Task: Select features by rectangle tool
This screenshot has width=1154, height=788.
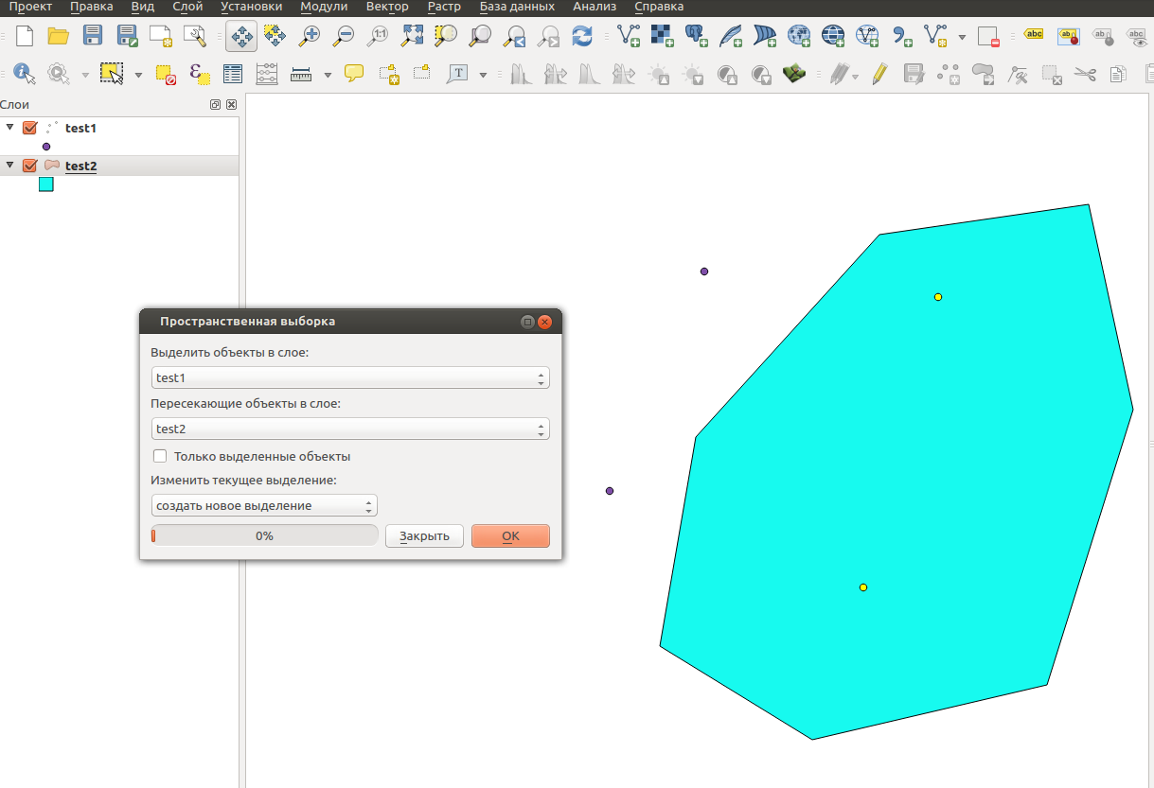Action: pyautogui.click(x=113, y=74)
